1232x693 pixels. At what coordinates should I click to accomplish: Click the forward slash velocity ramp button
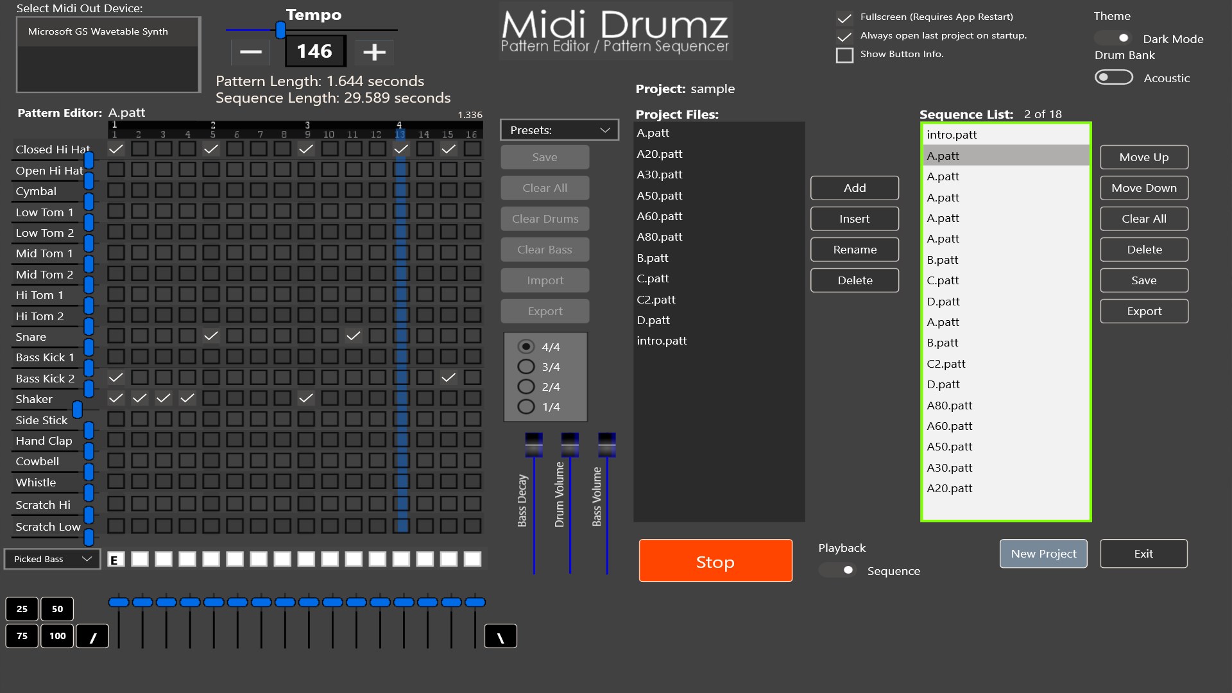[x=92, y=637]
